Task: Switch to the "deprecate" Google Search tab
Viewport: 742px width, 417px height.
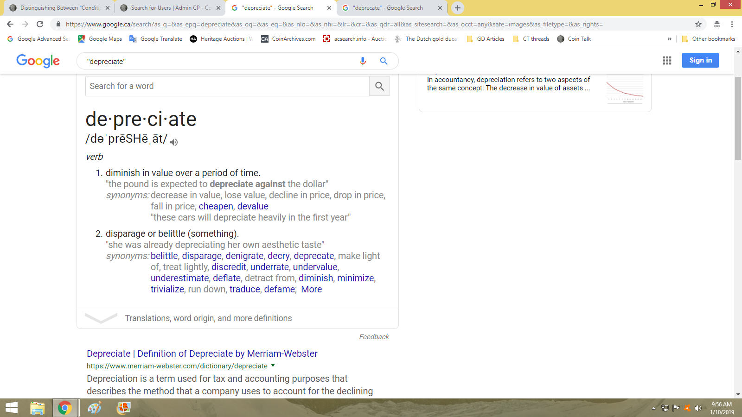Action: (x=388, y=8)
